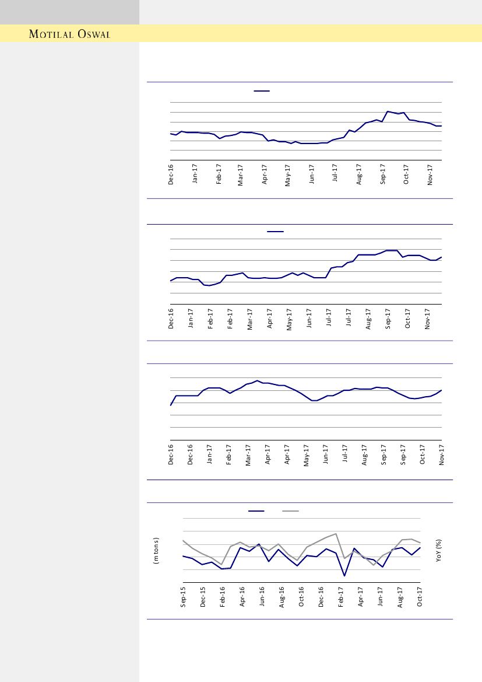Image resolution: width=482 pixels, height=682 pixels.
Task: Select the Oct-16 axis label
Action: (302, 596)
